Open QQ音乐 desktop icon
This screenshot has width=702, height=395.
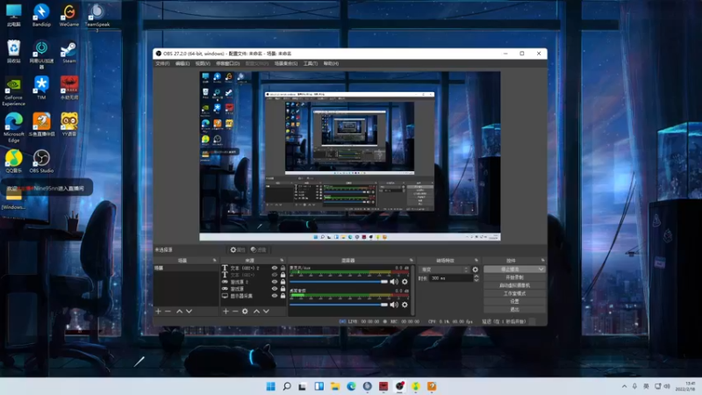pos(13,162)
